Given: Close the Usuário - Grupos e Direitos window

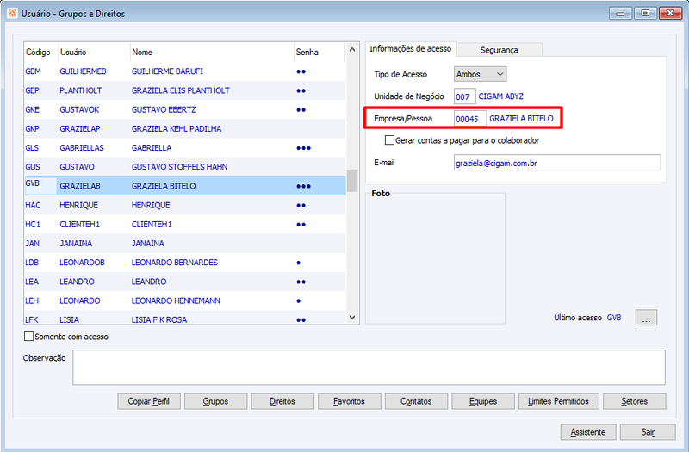Looking at the screenshot, I should (x=670, y=13).
